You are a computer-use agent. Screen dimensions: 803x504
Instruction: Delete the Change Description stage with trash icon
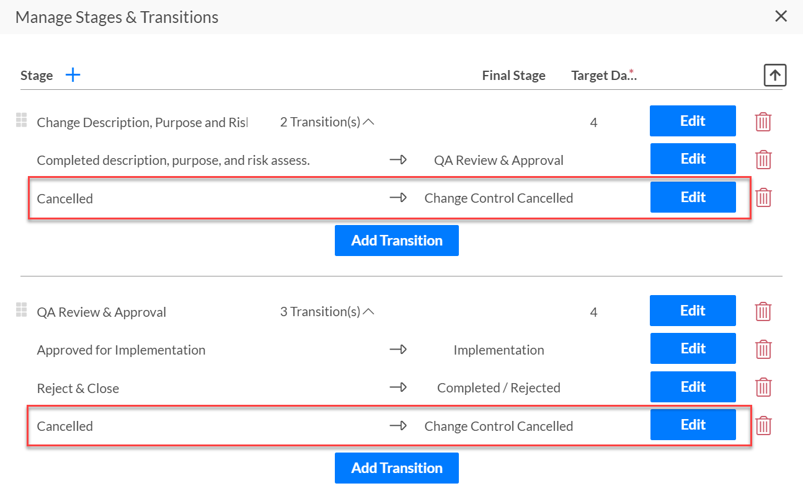pos(763,122)
